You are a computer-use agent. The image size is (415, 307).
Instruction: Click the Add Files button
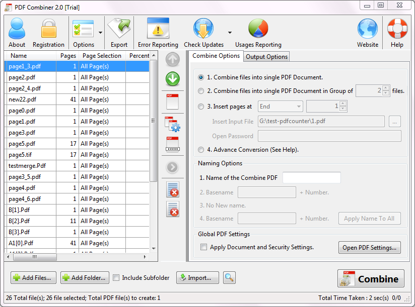[33, 278]
